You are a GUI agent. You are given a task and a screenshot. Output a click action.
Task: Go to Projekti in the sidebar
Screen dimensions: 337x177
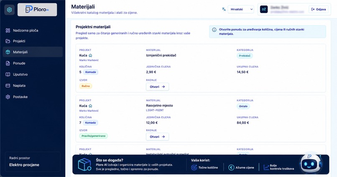[x=33, y=41]
